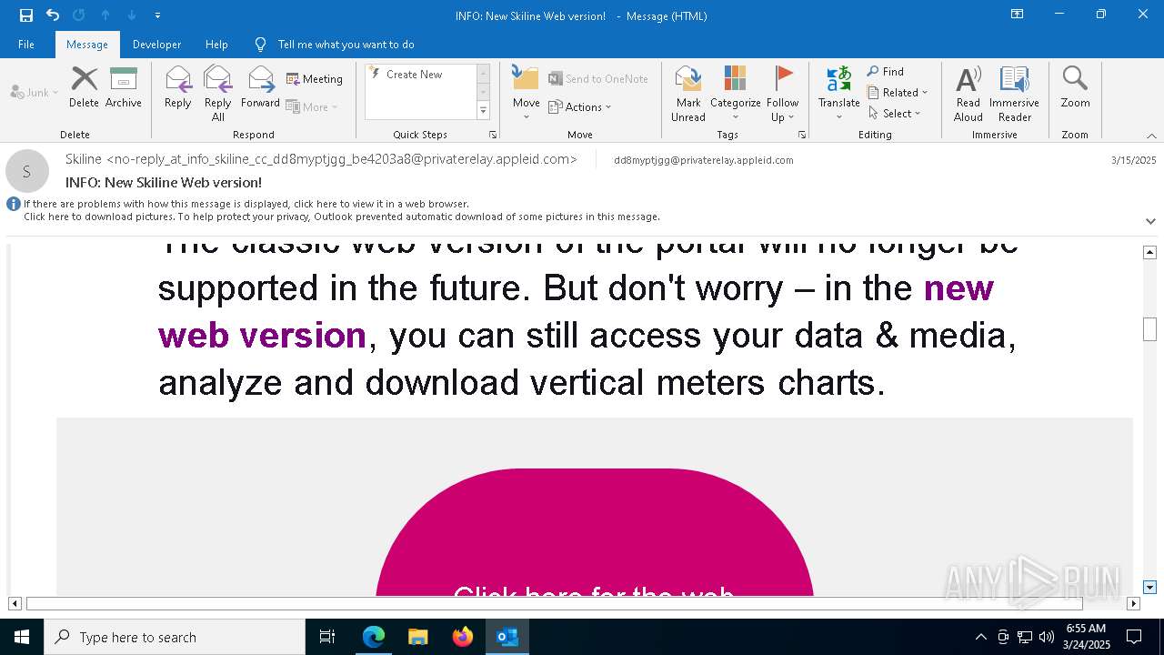Click vertical scroll up arrow
Screen dimensions: 1164x655
point(1149,252)
